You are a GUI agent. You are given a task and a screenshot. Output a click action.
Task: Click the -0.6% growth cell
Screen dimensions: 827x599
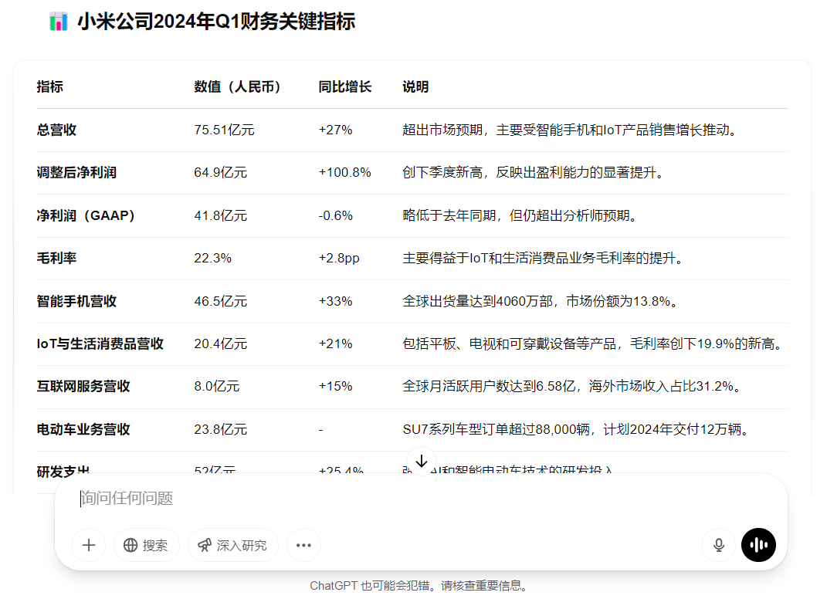click(335, 215)
